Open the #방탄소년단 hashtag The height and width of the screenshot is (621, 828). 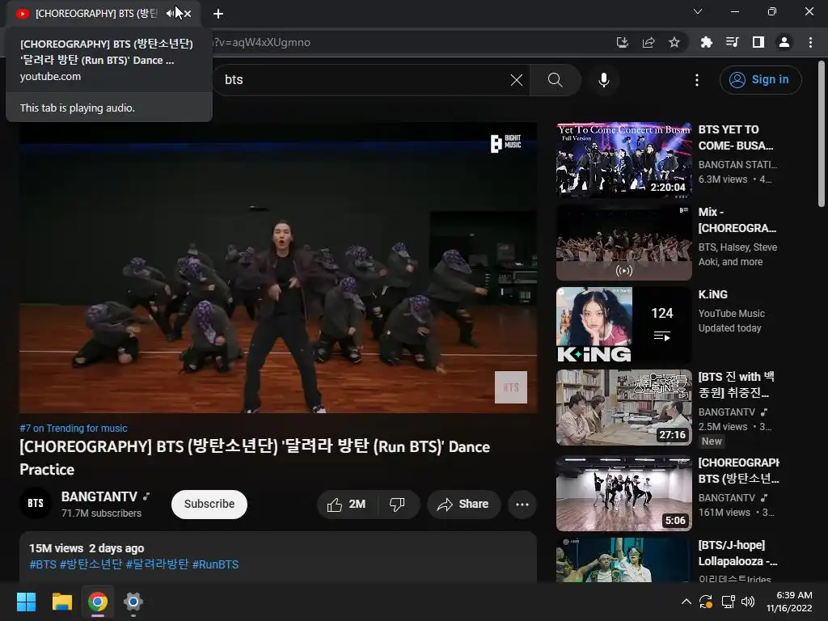click(x=91, y=564)
